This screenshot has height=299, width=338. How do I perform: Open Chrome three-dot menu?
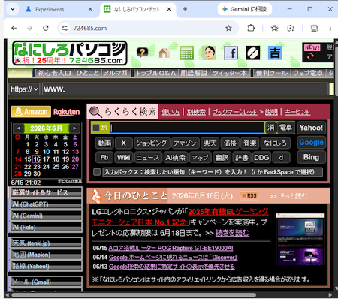(330, 28)
